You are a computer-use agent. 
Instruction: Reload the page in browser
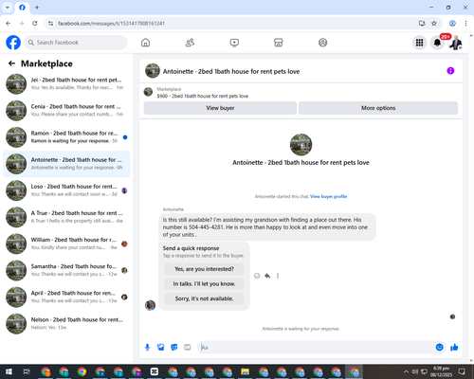35,24
